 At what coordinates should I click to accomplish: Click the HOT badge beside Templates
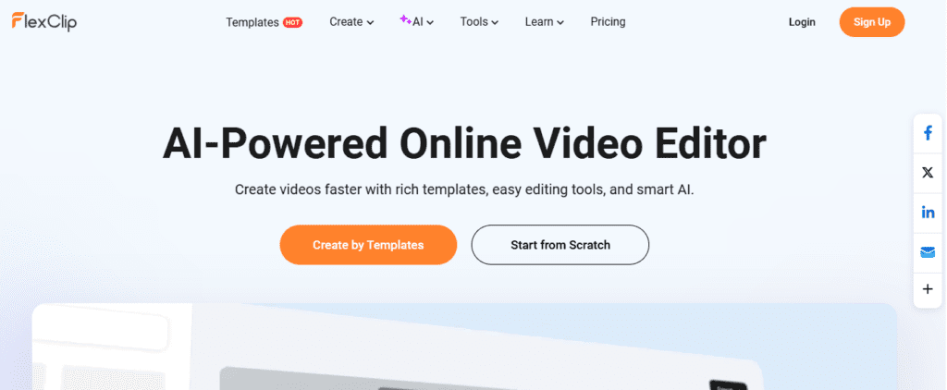point(292,22)
